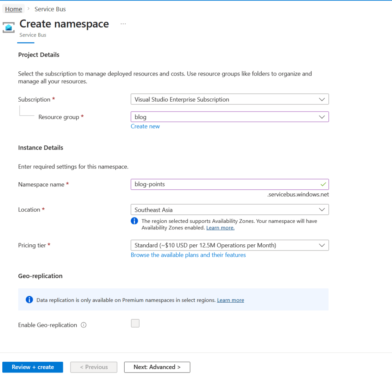
Task: Open Learn more about Data replication
Action: pyautogui.click(x=231, y=300)
